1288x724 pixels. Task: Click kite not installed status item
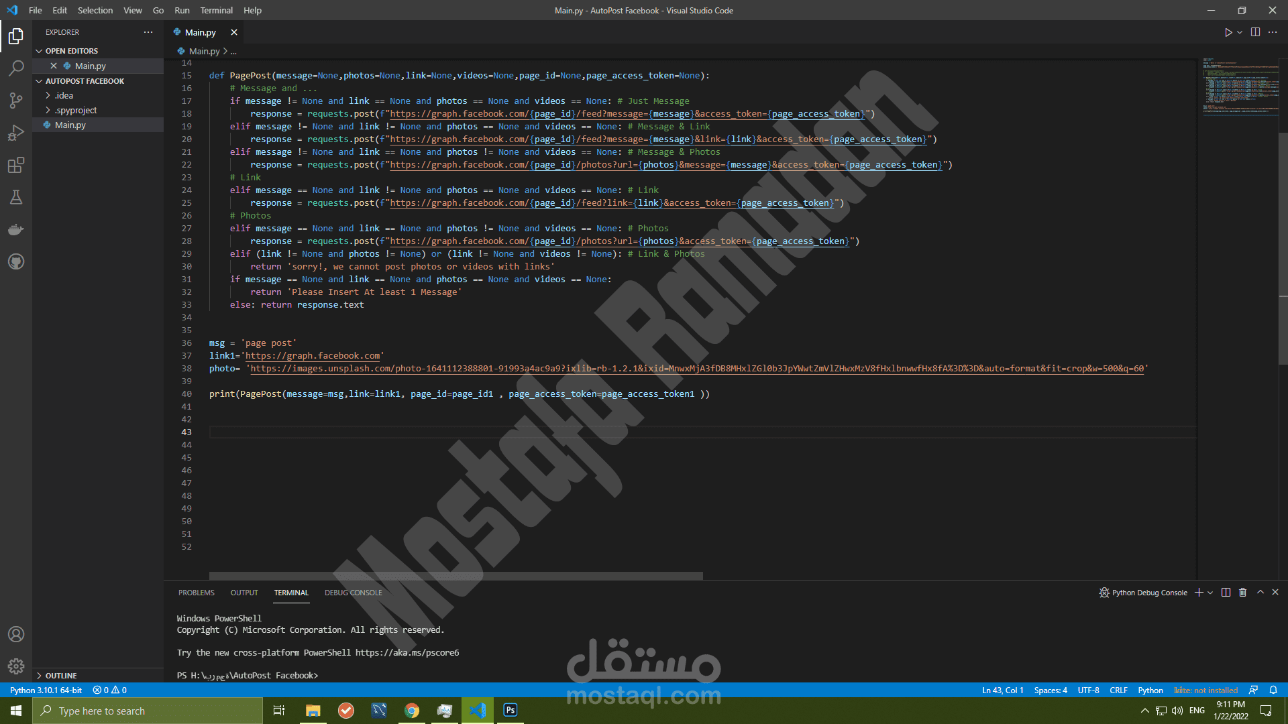point(1205,690)
